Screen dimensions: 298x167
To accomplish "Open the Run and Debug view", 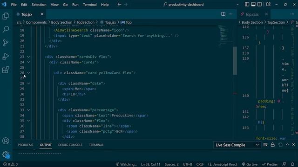I will point(6,56).
